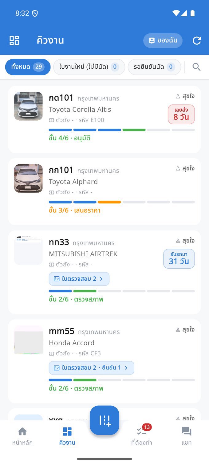Open ที่ต้องทำ tasks with 13 badge

click(x=142, y=436)
